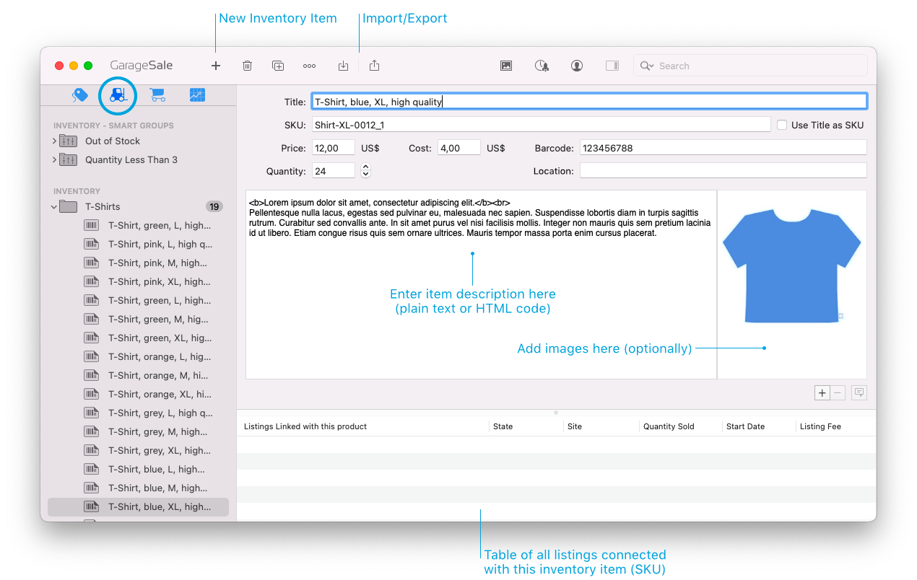Click the Quantity stepper arrows
This screenshot has width=917, height=580.
365,171
